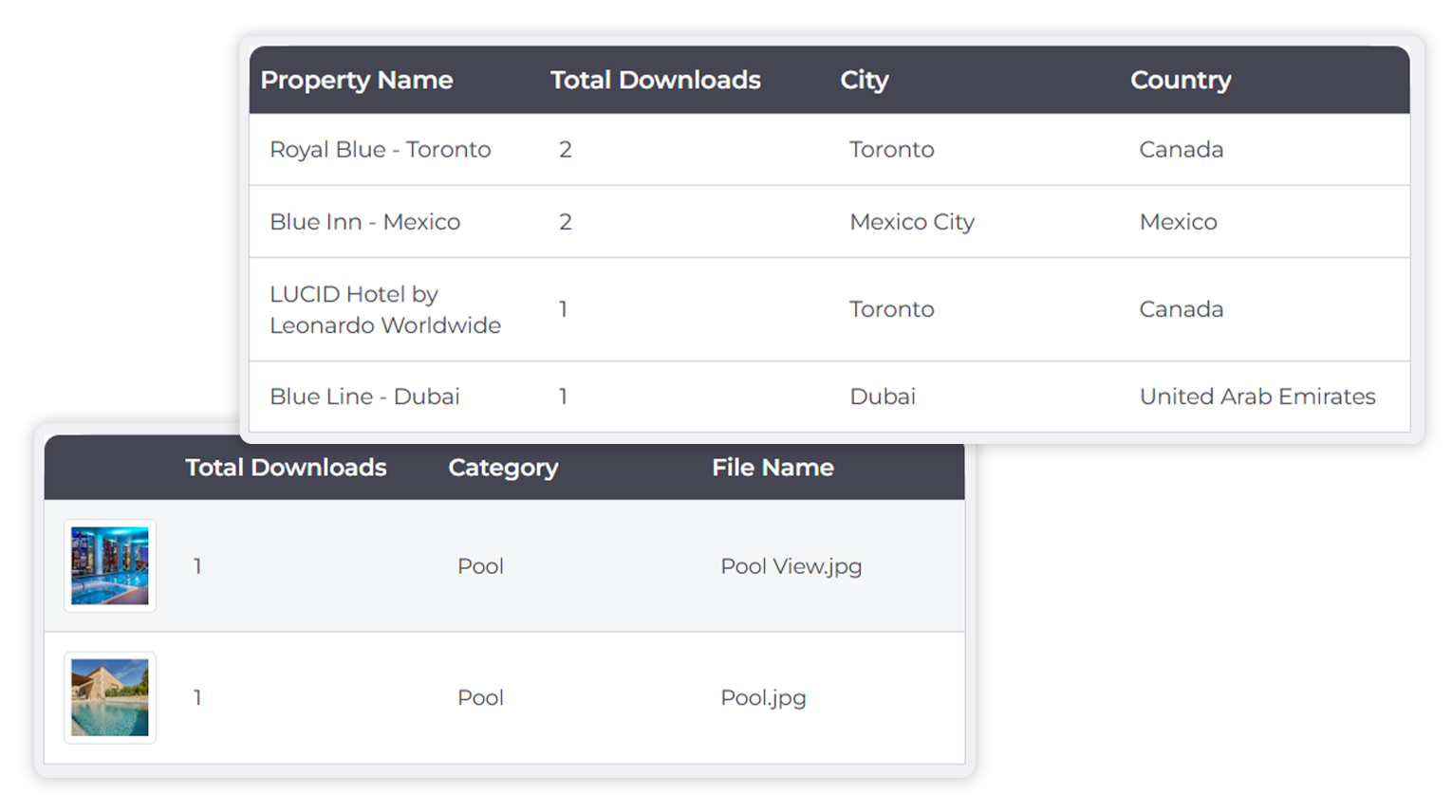This screenshot has height=812, width=1452.
Task: Select the Blue Inn - Mexico property
Action: point(364,222)
